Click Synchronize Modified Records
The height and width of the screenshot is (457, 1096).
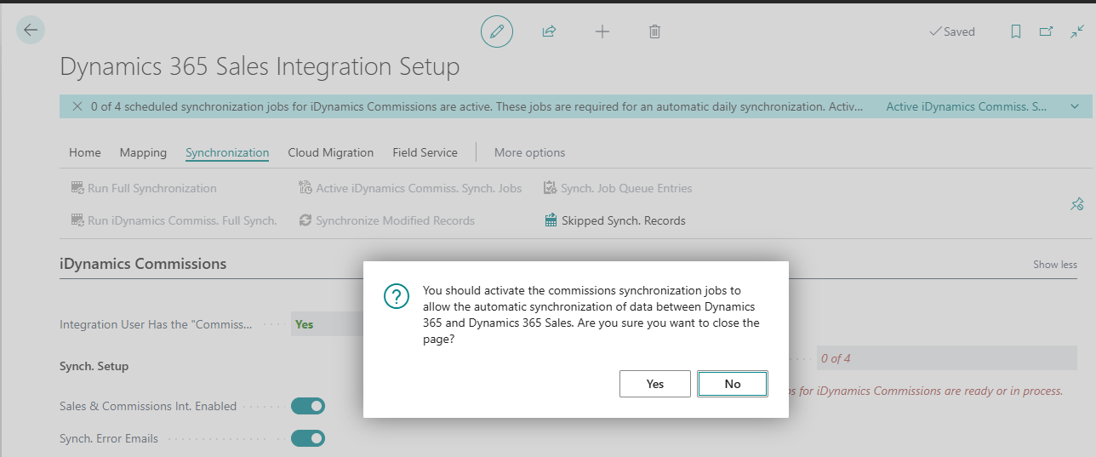(386, 220)
